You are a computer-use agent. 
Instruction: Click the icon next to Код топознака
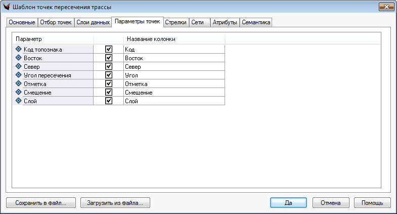tap(19, 49)
